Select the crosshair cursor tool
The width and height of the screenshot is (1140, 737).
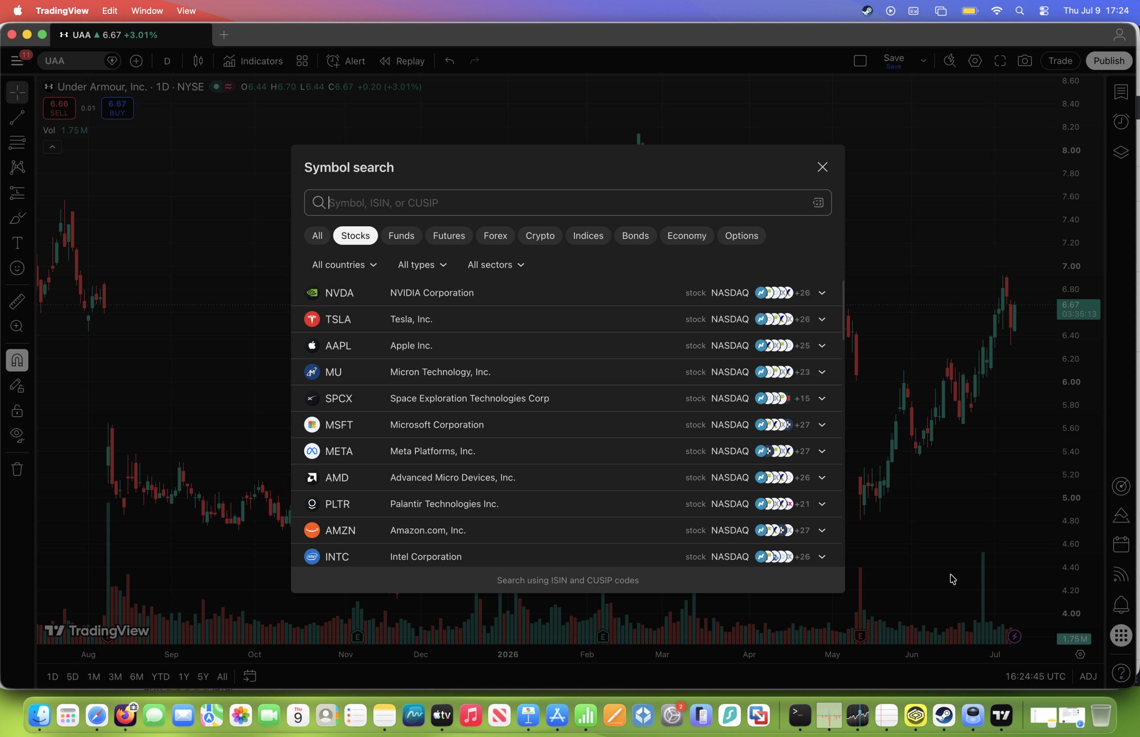click(x=17, y=92)
